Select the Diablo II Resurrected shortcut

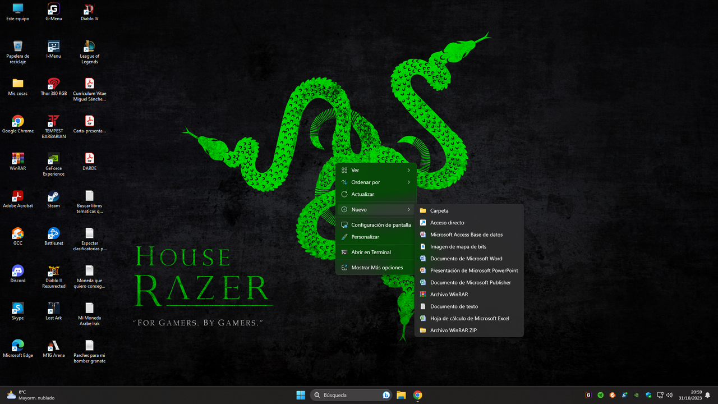click(x=54, y=277)
